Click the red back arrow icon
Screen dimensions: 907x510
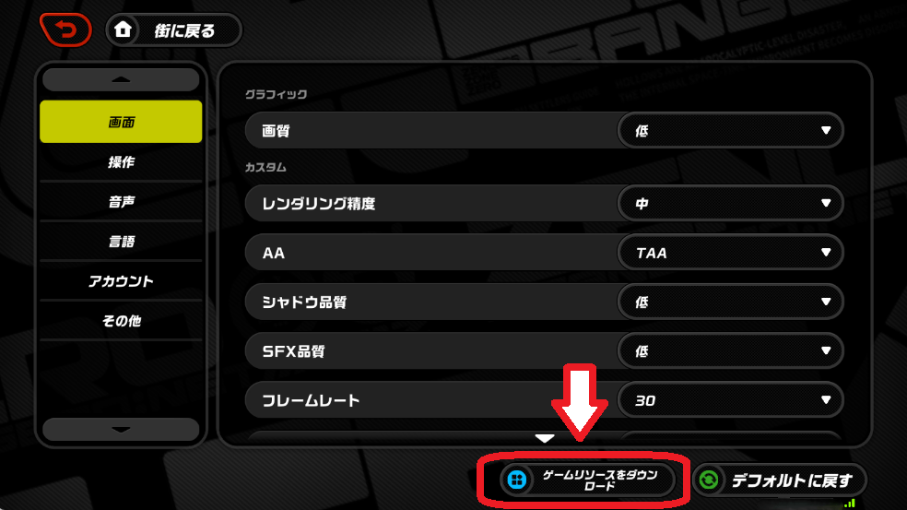click(x=66, y=30)
